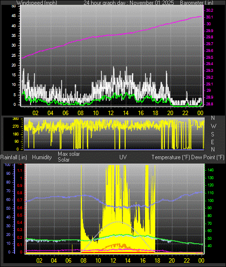Click 1.1 on the red rainfall axis
The image size is (226, 267).
[x=20, y=170]
